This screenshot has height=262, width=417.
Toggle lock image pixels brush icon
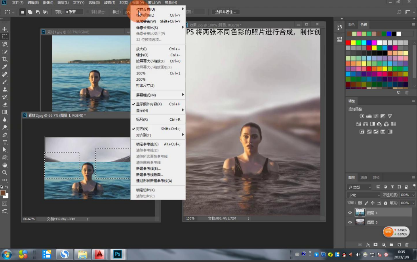(366, 203)
